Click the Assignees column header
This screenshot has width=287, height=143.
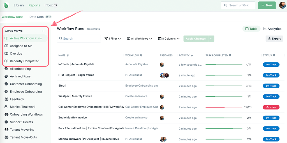166,55
